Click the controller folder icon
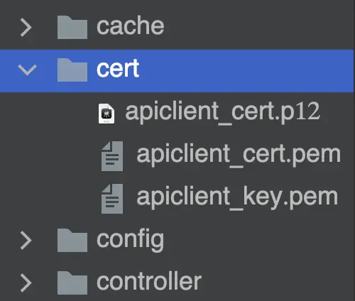Image resolution: width=355 pixels, height=301 pixels. (x=72, y=283)
